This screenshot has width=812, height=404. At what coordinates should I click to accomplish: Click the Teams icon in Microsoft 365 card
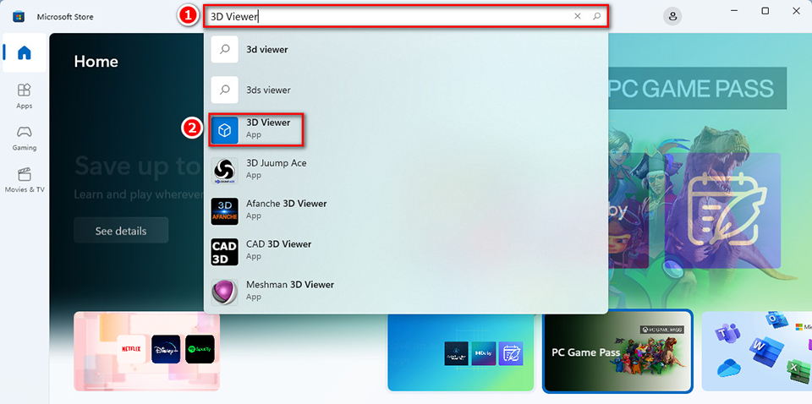[727, 332]
